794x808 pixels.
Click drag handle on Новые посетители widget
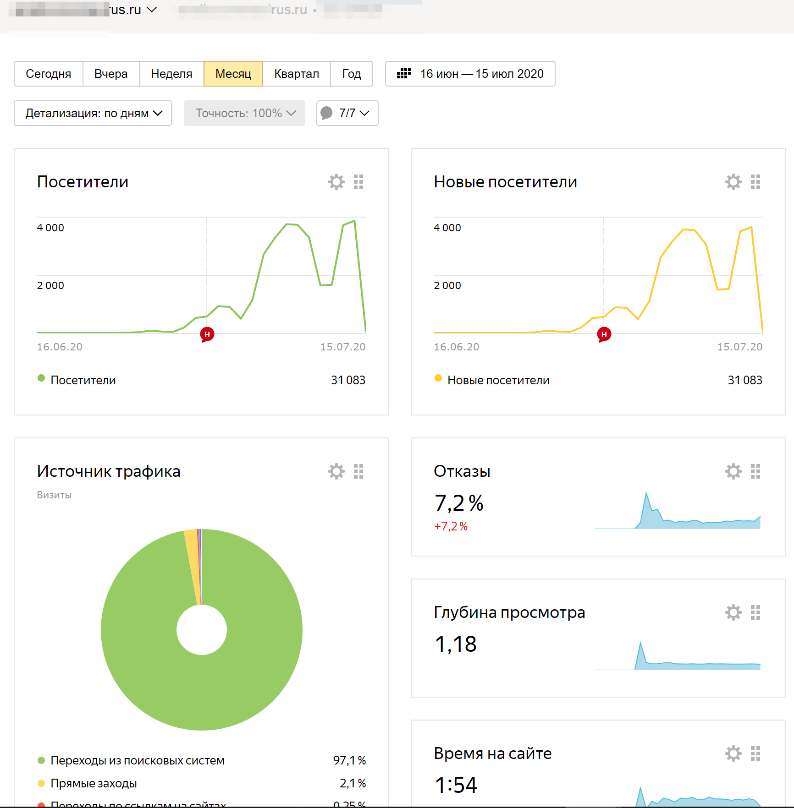pyautogui.click(x=755, y=182)
